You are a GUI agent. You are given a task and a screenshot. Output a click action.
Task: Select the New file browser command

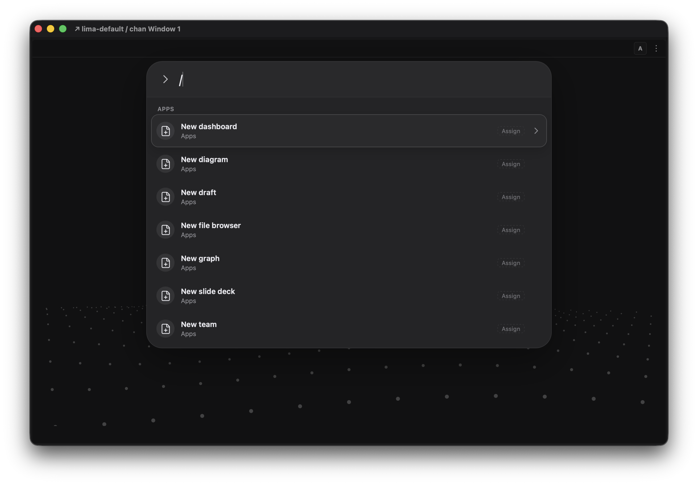pos(349,230)
